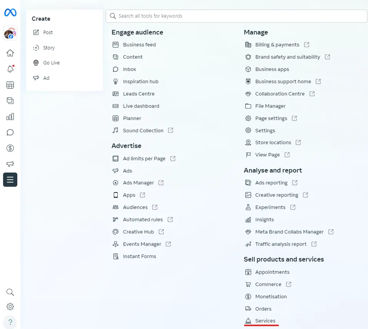
Task: Click the sidebar search magnifier icon
Action: (x=10, y=292)
